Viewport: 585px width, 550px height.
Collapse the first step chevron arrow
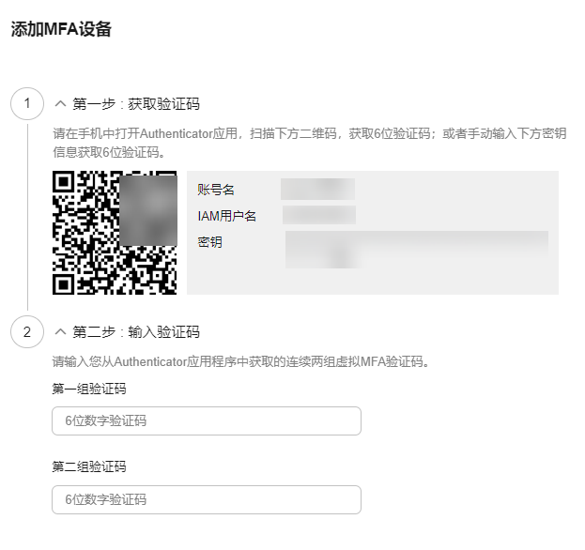click(61, 103)
